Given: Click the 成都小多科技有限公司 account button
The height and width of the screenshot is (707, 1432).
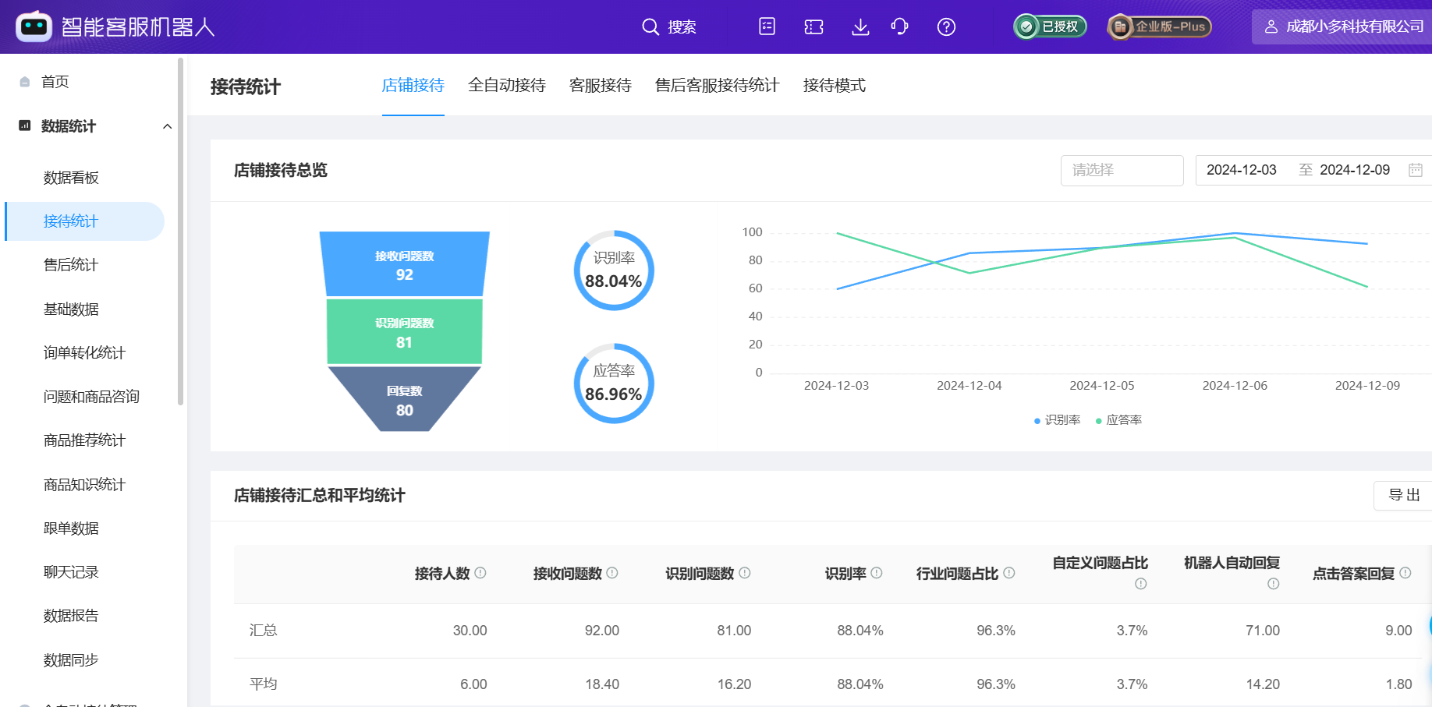Looking at the screenshot, I should pos(1343,27).
